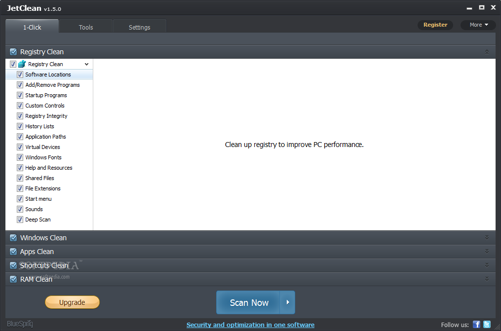
Task: Expand the Shortcuts Clean section chevron
Action: coord(487,265)
